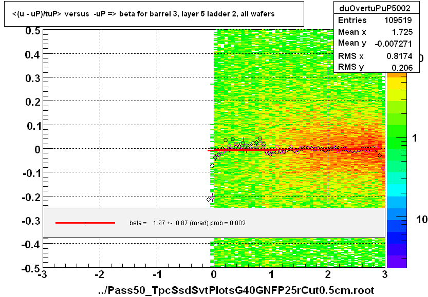
Task: Click the magenta circle marker at far right edge
Action: point(383,169)
